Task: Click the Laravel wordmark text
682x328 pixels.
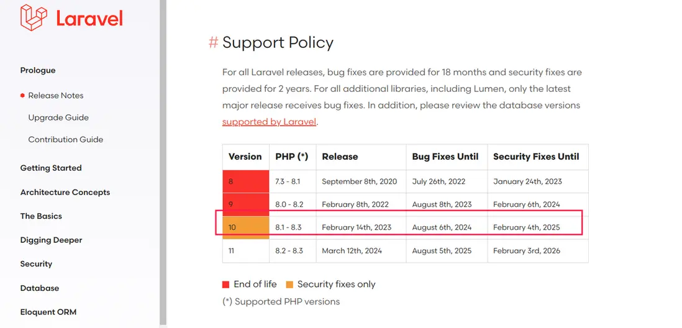Action: [x=89, y=18]
